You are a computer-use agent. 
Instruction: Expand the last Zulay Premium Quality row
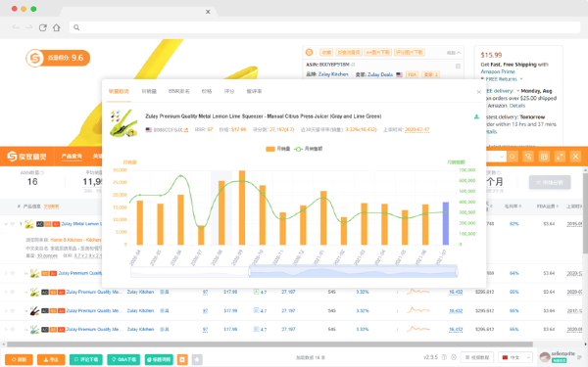point(6,330)
